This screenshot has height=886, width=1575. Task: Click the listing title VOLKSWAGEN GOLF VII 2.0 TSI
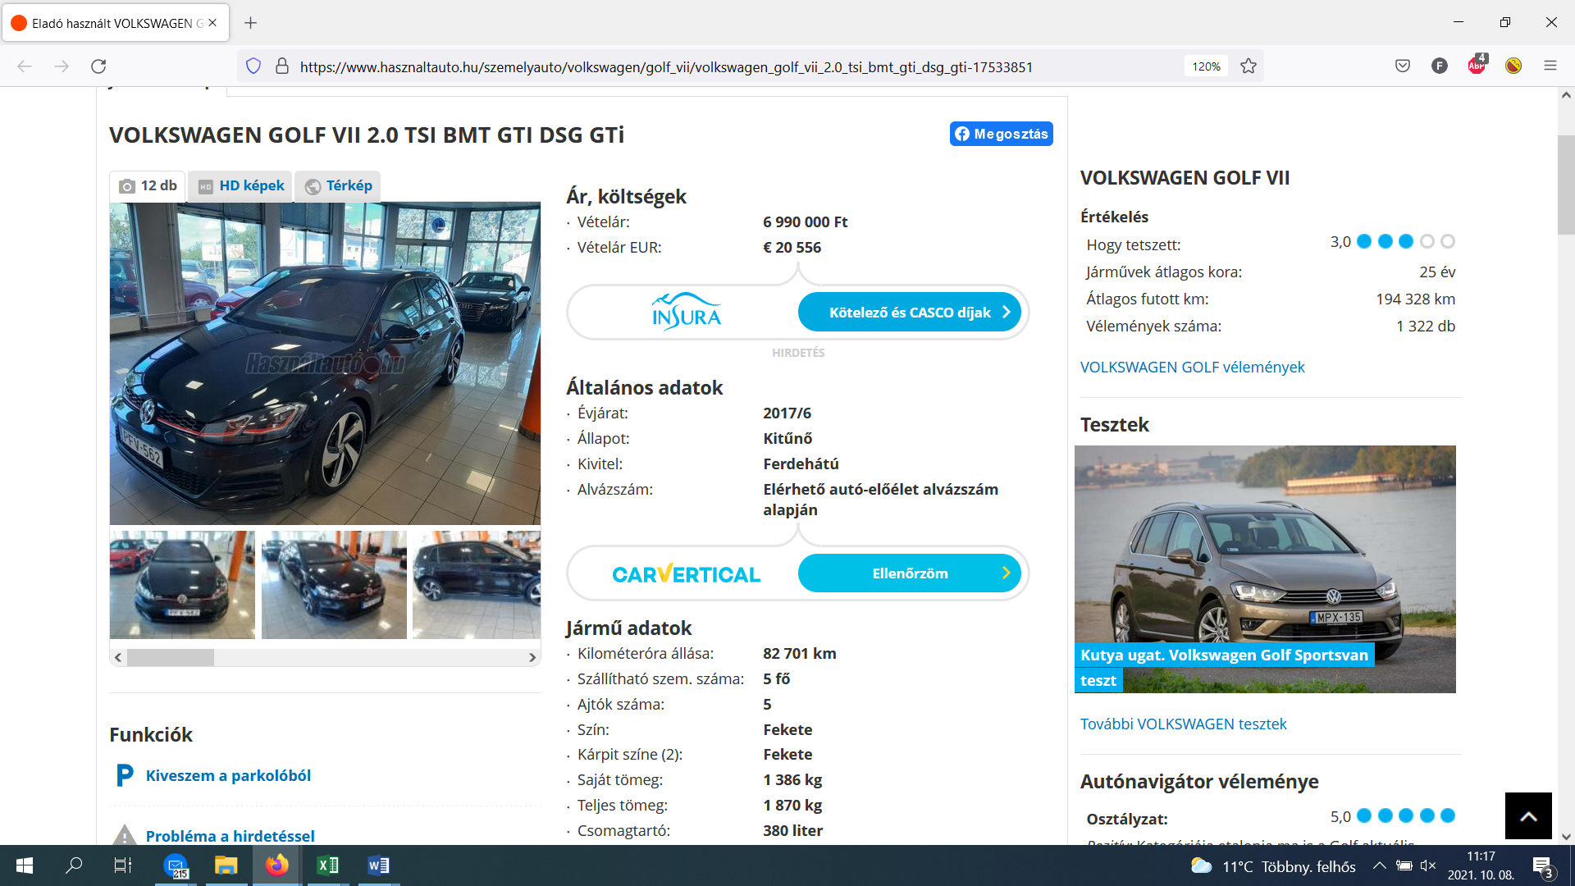click(367, 135)
